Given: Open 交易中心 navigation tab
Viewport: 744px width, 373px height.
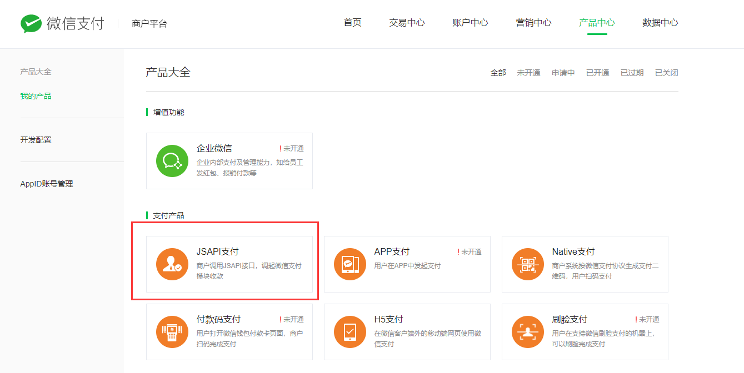Looking at the screenshot, I should point(407,23).
